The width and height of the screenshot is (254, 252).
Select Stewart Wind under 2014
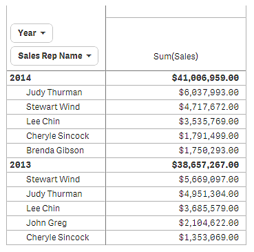click(x=53, y=107)
